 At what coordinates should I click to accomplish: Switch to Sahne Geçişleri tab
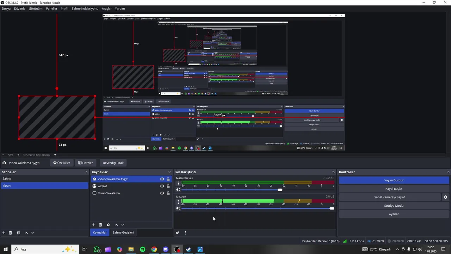[x=123, y=232]
